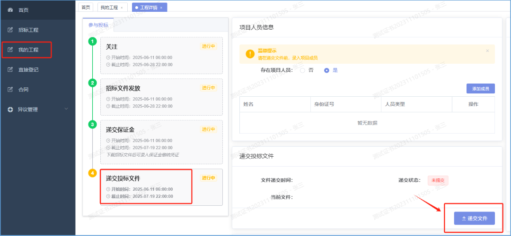
Task: Click the 姓名 column header
Action: tap(275, 104)
